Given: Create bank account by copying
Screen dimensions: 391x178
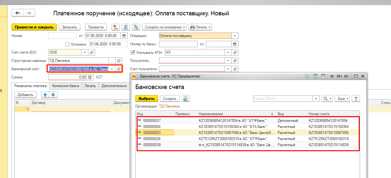Looking at the screenshot, I should tap(186, 99).
